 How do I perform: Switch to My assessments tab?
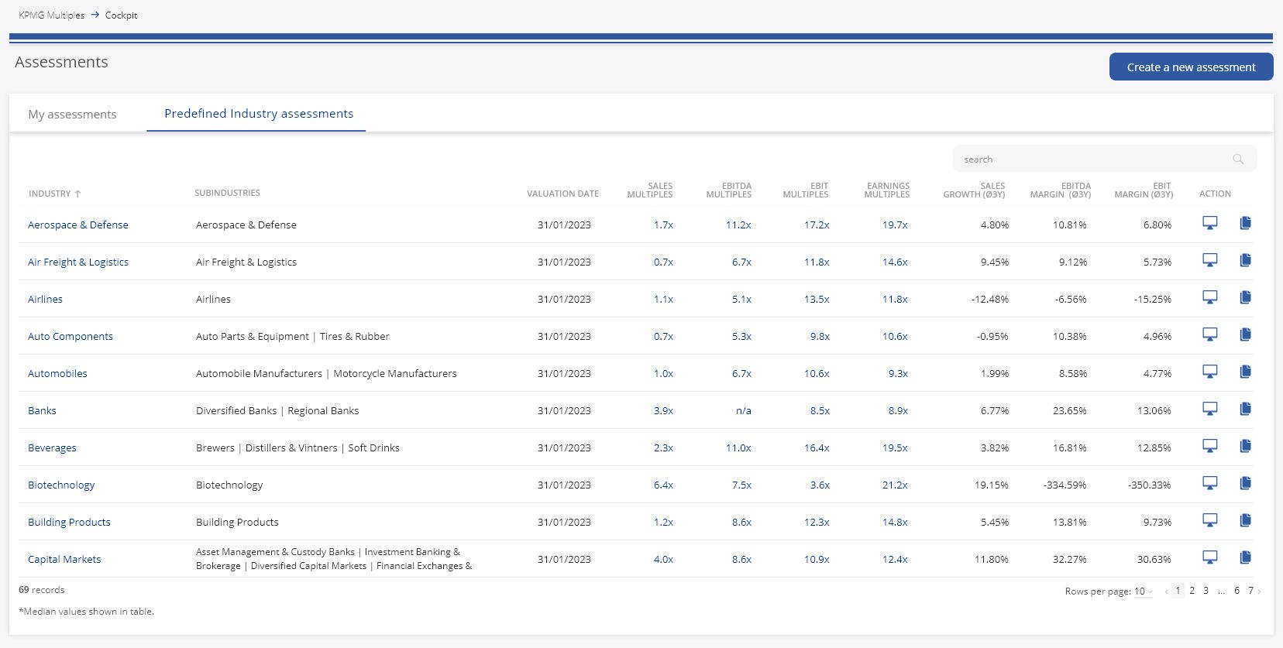(72, 114)
